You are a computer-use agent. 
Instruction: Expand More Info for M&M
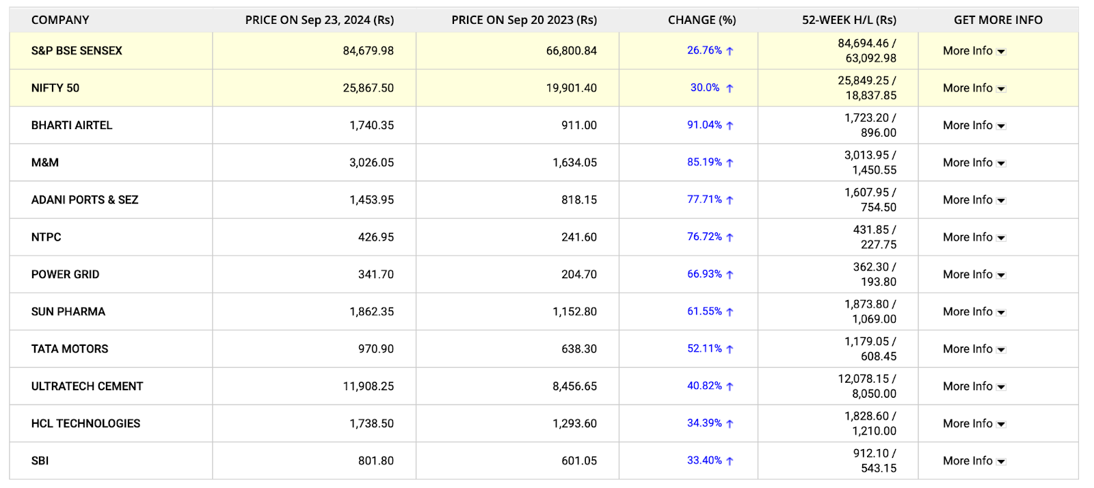pyautogui.click(x=974, y=163)
